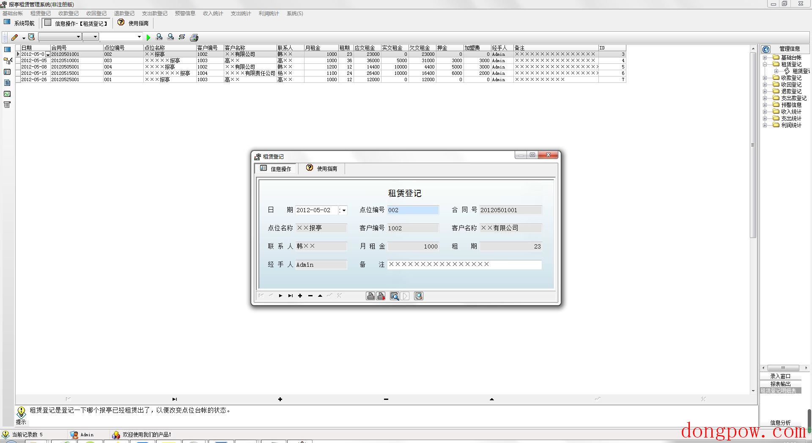Screen dimensions: 812x443
Task: Select the 租赁登记明细表 entry
Action: coord(780,391)
